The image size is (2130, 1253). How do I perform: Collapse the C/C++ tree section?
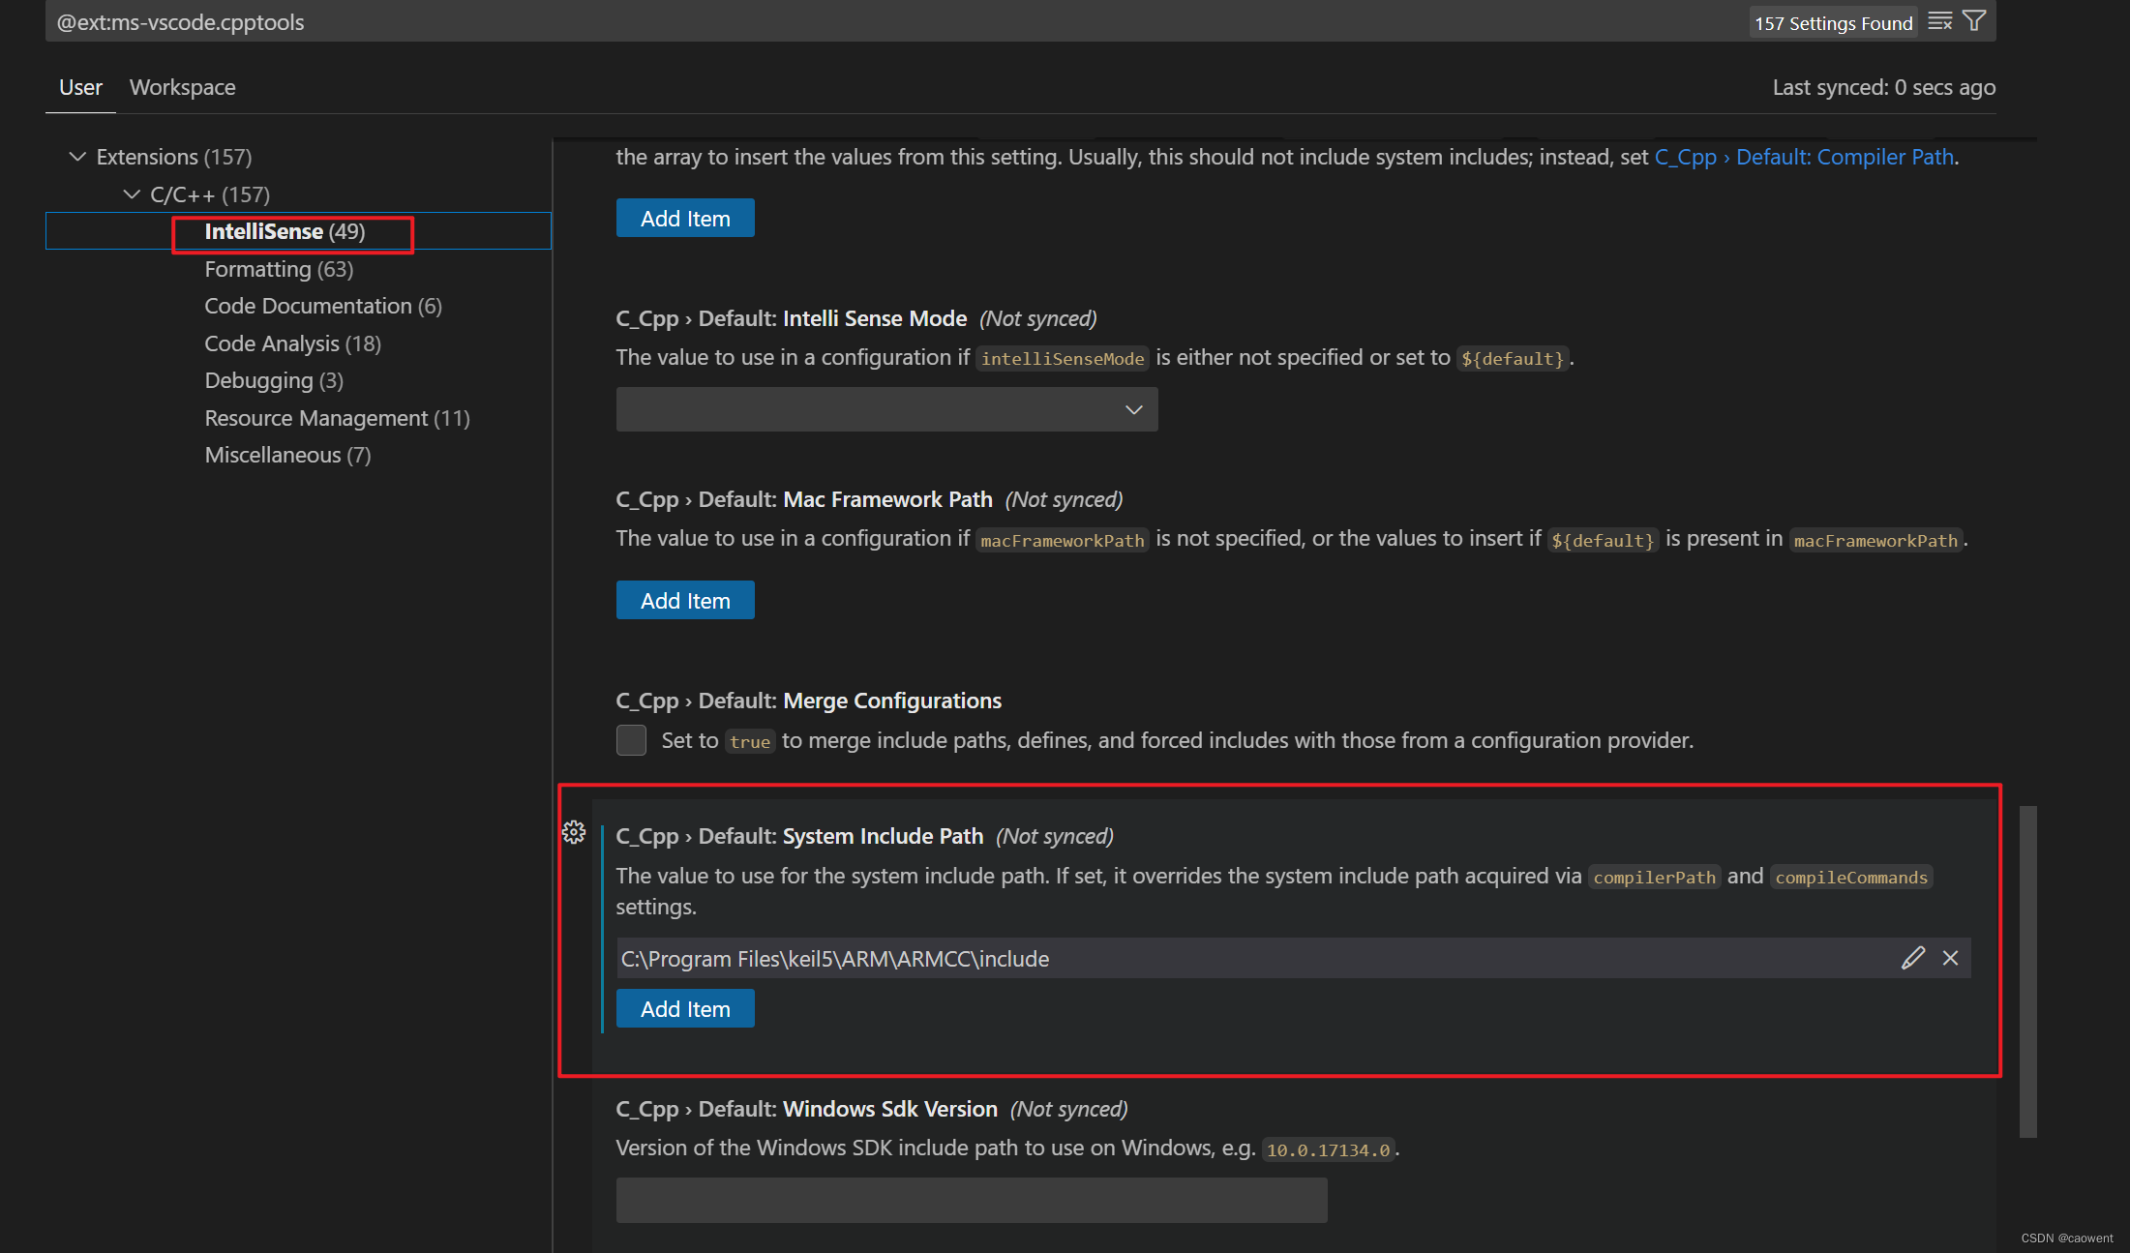click(133, 194)
